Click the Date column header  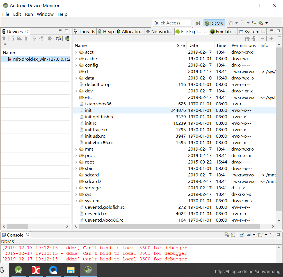click(x=200, y=46)
